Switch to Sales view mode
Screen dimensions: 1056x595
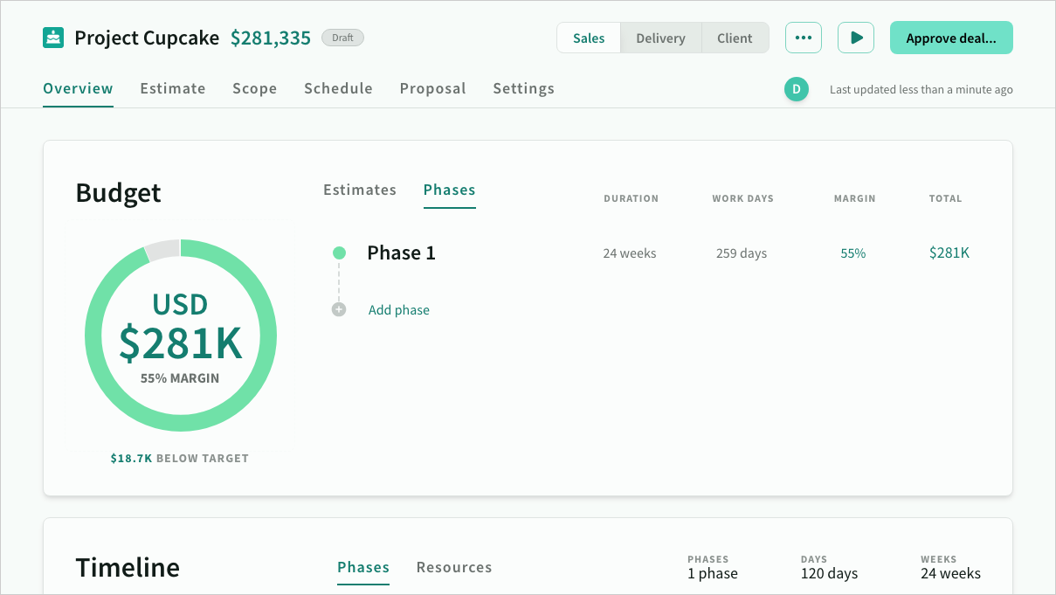589,38
